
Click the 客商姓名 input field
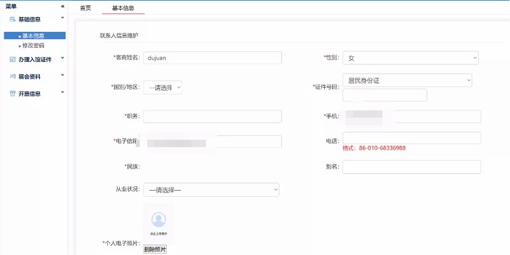(212, 58)
